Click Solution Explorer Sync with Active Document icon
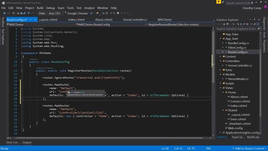 click(x=238, y=24)
